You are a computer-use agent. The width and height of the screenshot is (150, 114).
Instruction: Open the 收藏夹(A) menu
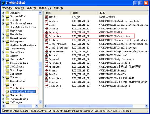tap(45, 8)
